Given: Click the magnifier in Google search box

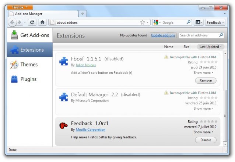Looking at the screenshot, I should pyautogui.click(x=189, y=22).
